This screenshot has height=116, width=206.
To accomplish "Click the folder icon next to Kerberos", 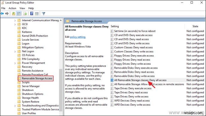I will [x=19, y=32].
